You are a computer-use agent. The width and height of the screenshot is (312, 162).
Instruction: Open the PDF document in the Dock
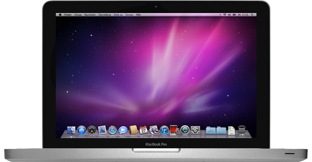(x=232, y=131)
